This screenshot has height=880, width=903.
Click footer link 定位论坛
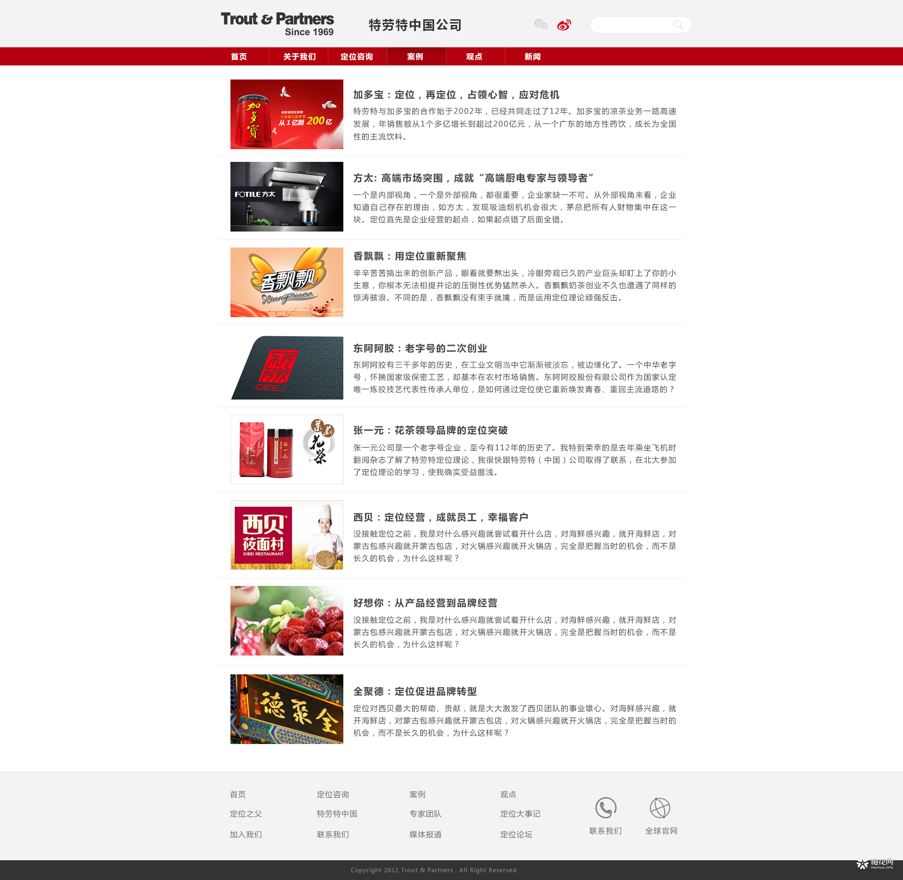point(516,834)
